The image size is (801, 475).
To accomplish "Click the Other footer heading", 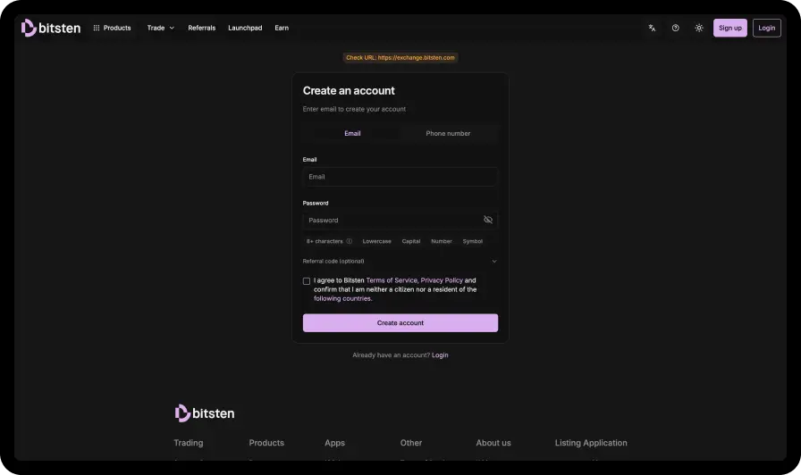I will (411, 443).
